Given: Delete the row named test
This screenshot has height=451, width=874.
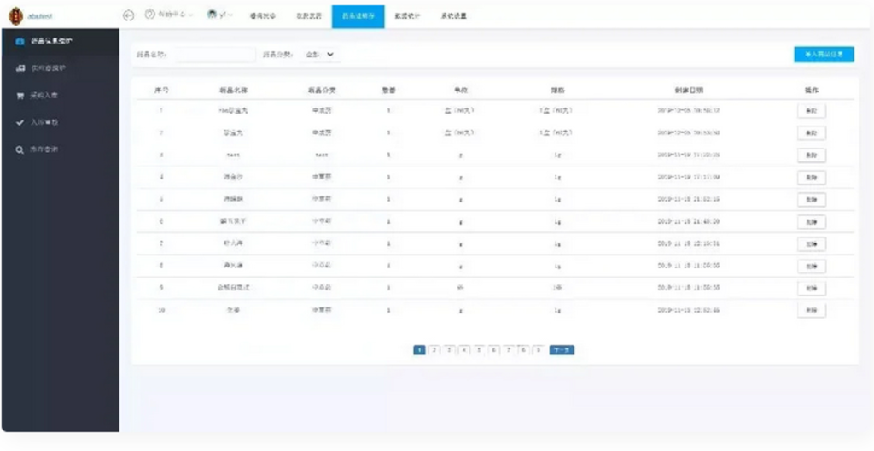Looking at the screenshot, I should (812, 155).
